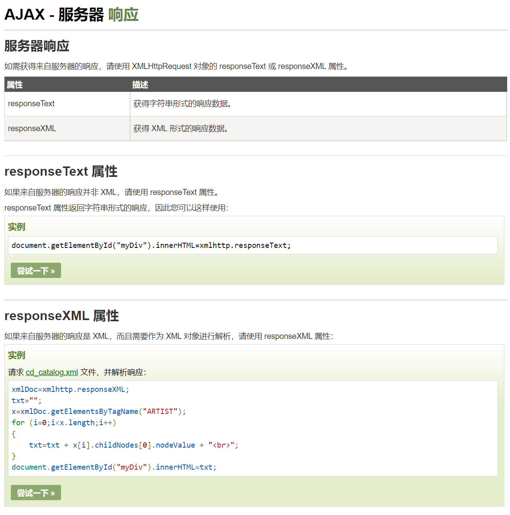Click the first 实例 label above responseText code
The height and width of the screenshot is (515, 510).
click(x=16, y=227)
